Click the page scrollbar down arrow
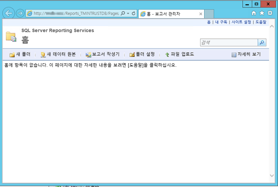The width and height of the screenshot is (278, 187). click(272, 175)
